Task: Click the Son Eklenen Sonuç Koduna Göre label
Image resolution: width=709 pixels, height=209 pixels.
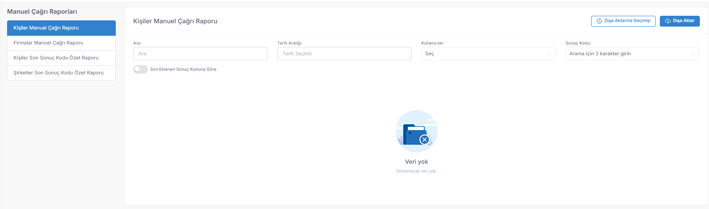Action: point(183,69)
